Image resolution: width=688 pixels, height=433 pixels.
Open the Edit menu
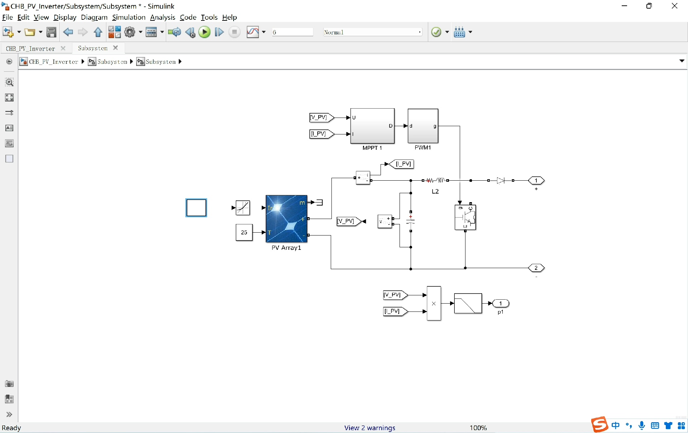23,17
